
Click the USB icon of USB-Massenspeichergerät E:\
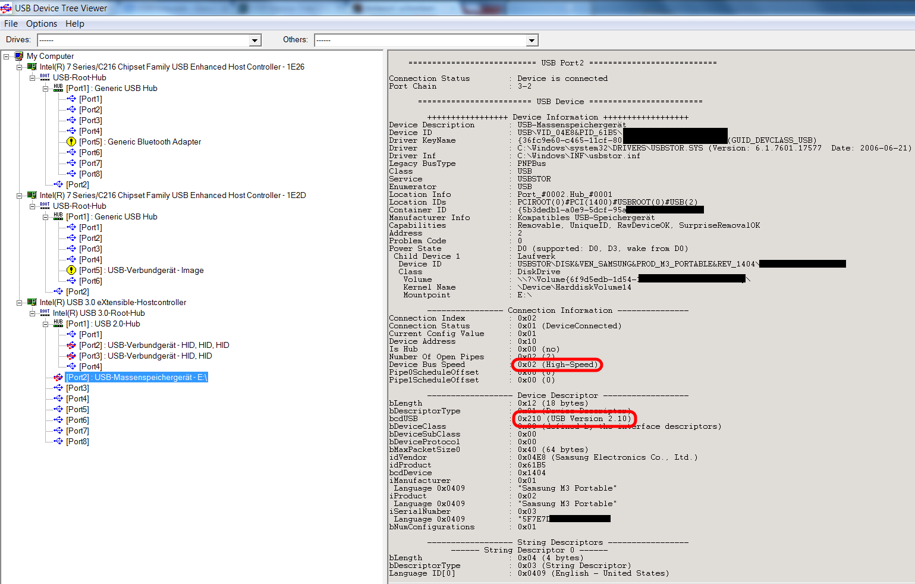point(58,377)
